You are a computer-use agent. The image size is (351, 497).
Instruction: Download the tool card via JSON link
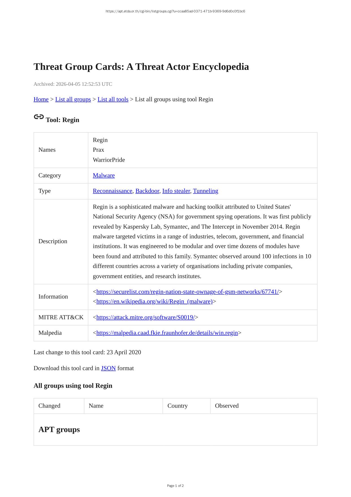click(108, 368)
